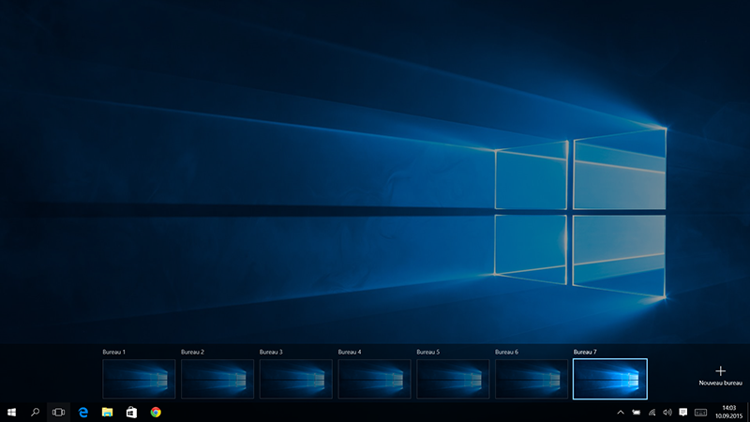750x422 pixels.
Task: Select the highlighted Bureau 7 thumbnail
Action: pos(610,379)
